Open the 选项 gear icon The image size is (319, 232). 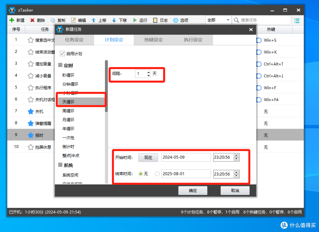click(175, 20)
